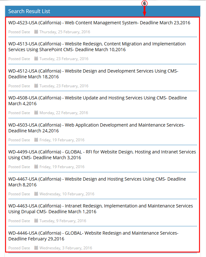Open WD-4446 GLOBAL Website Redesign listing
Viewport: 206px width, 257px height.
[93, 236]
